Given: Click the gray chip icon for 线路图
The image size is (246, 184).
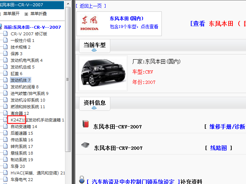Looking at the screenshot, I should tap(85, 145).
